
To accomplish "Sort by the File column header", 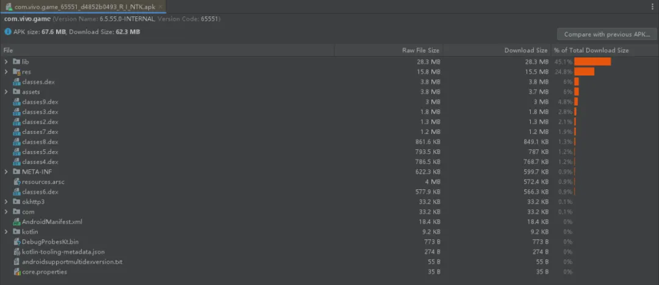I will point(168,51).
